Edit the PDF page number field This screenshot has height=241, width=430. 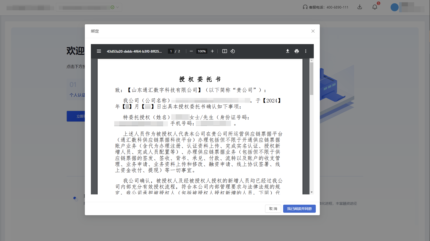171,51
